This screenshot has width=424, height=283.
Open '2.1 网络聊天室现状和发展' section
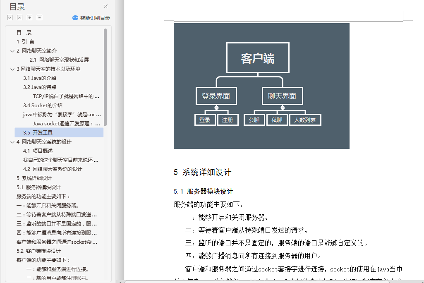coord(59,60)
